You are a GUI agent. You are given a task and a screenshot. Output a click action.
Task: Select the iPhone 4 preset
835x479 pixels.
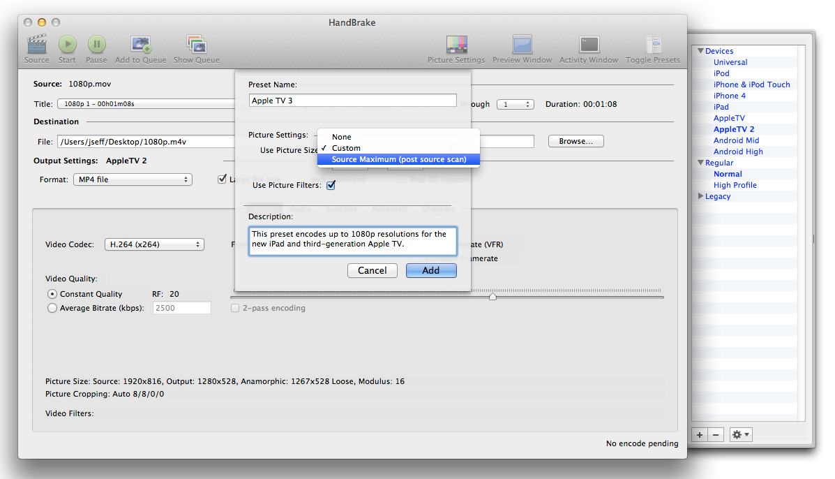730,96
